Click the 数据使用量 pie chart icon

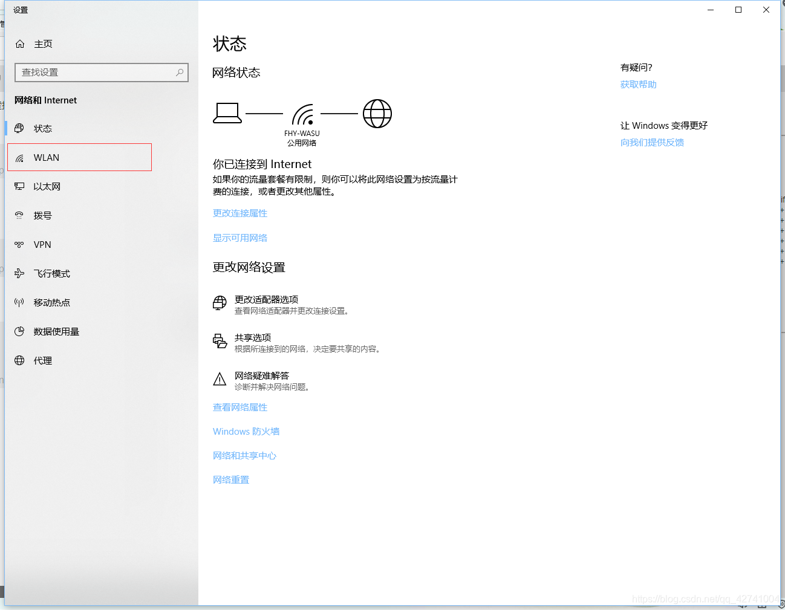click(x=19, y=332)
